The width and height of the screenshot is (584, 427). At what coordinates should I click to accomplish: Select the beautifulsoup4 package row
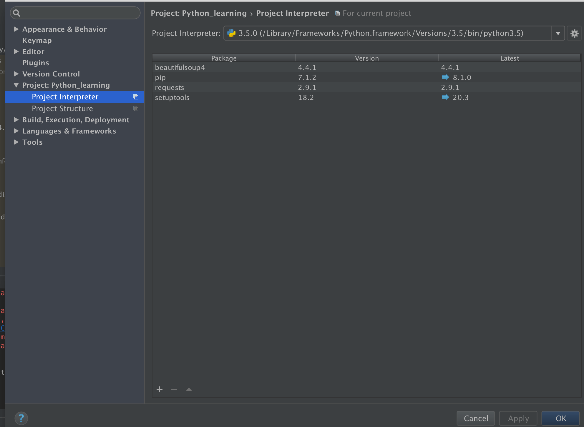pos(366,67)
